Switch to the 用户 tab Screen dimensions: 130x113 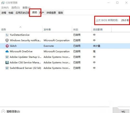point(42,13)
